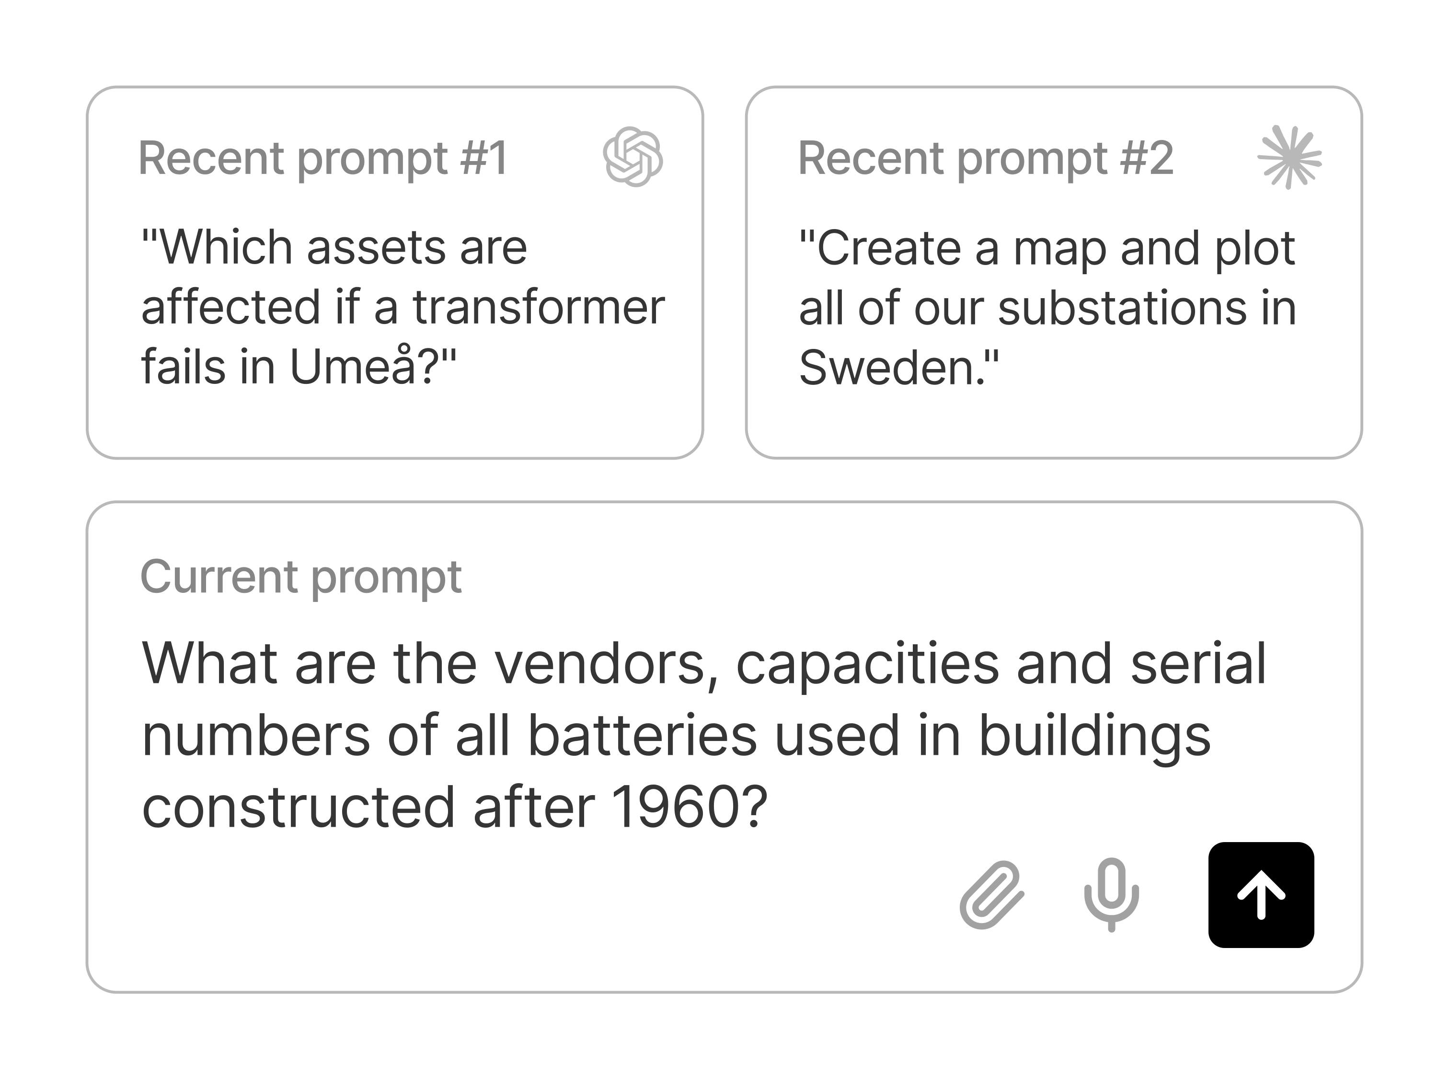Click the word "batteries" in the current prompt
The image size is (1449, 1087).
click(x=642, y=736)
